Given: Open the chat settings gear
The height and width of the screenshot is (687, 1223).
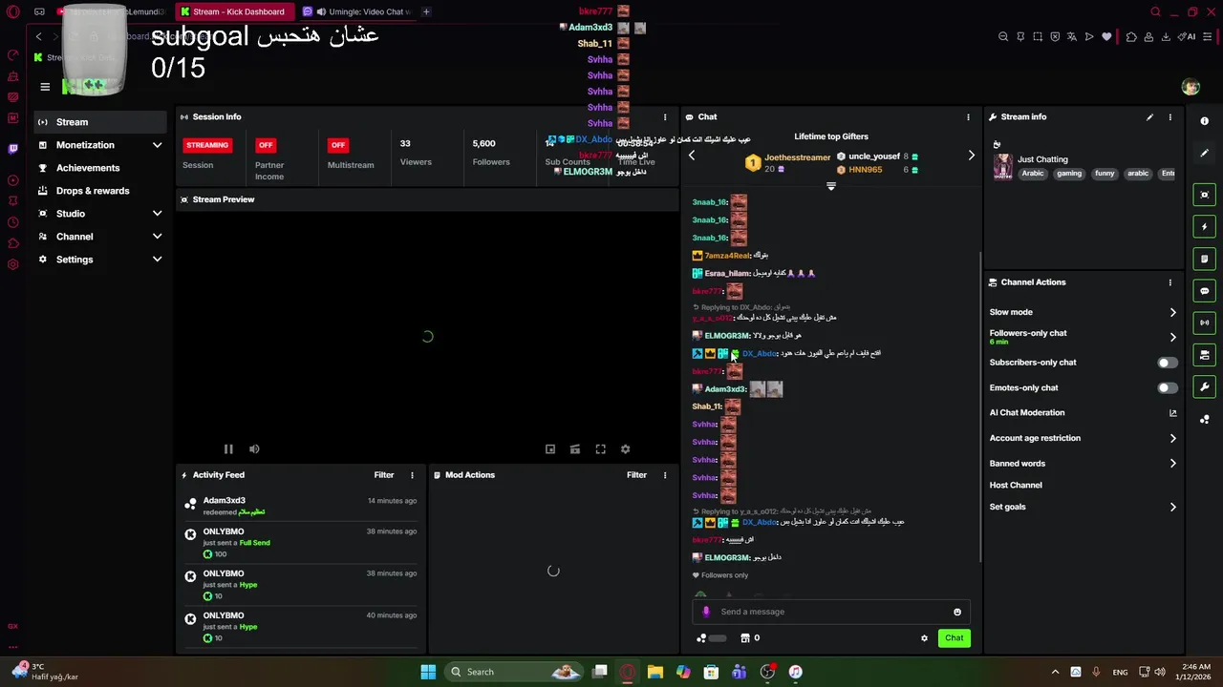Looking at the screenshot, I should [x=924, y=638].
